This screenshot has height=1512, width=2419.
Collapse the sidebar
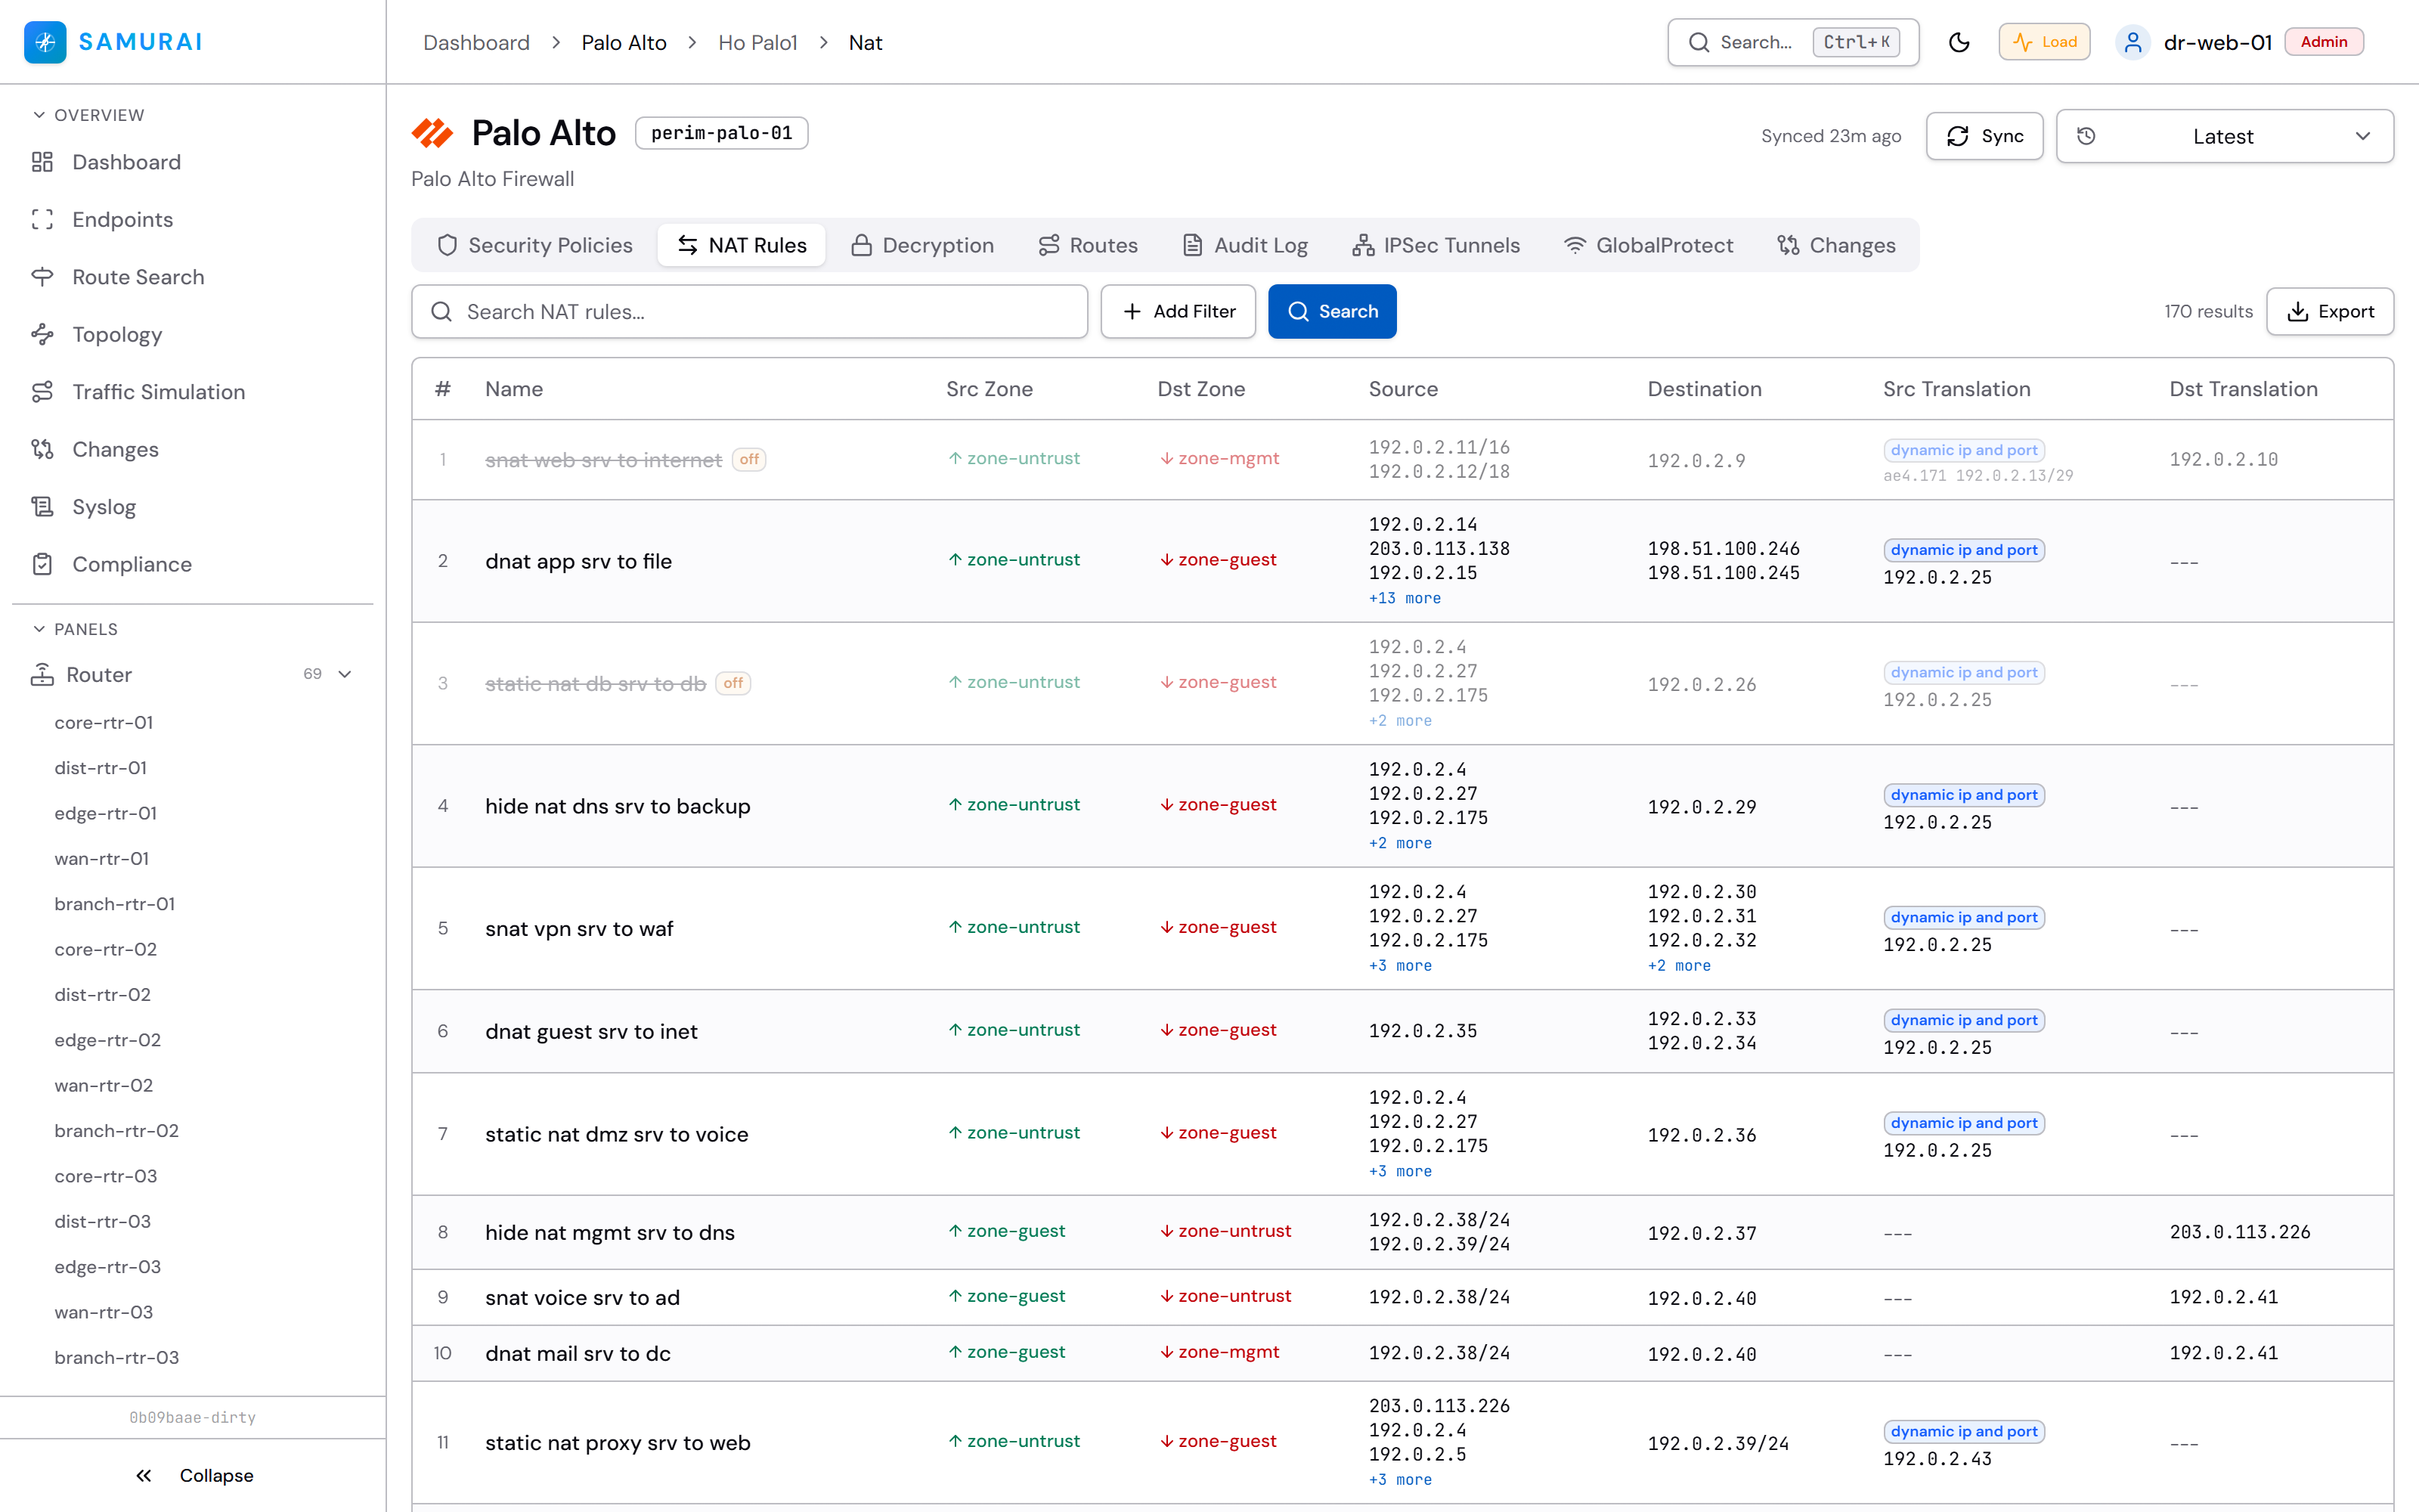coord(194,1475)
